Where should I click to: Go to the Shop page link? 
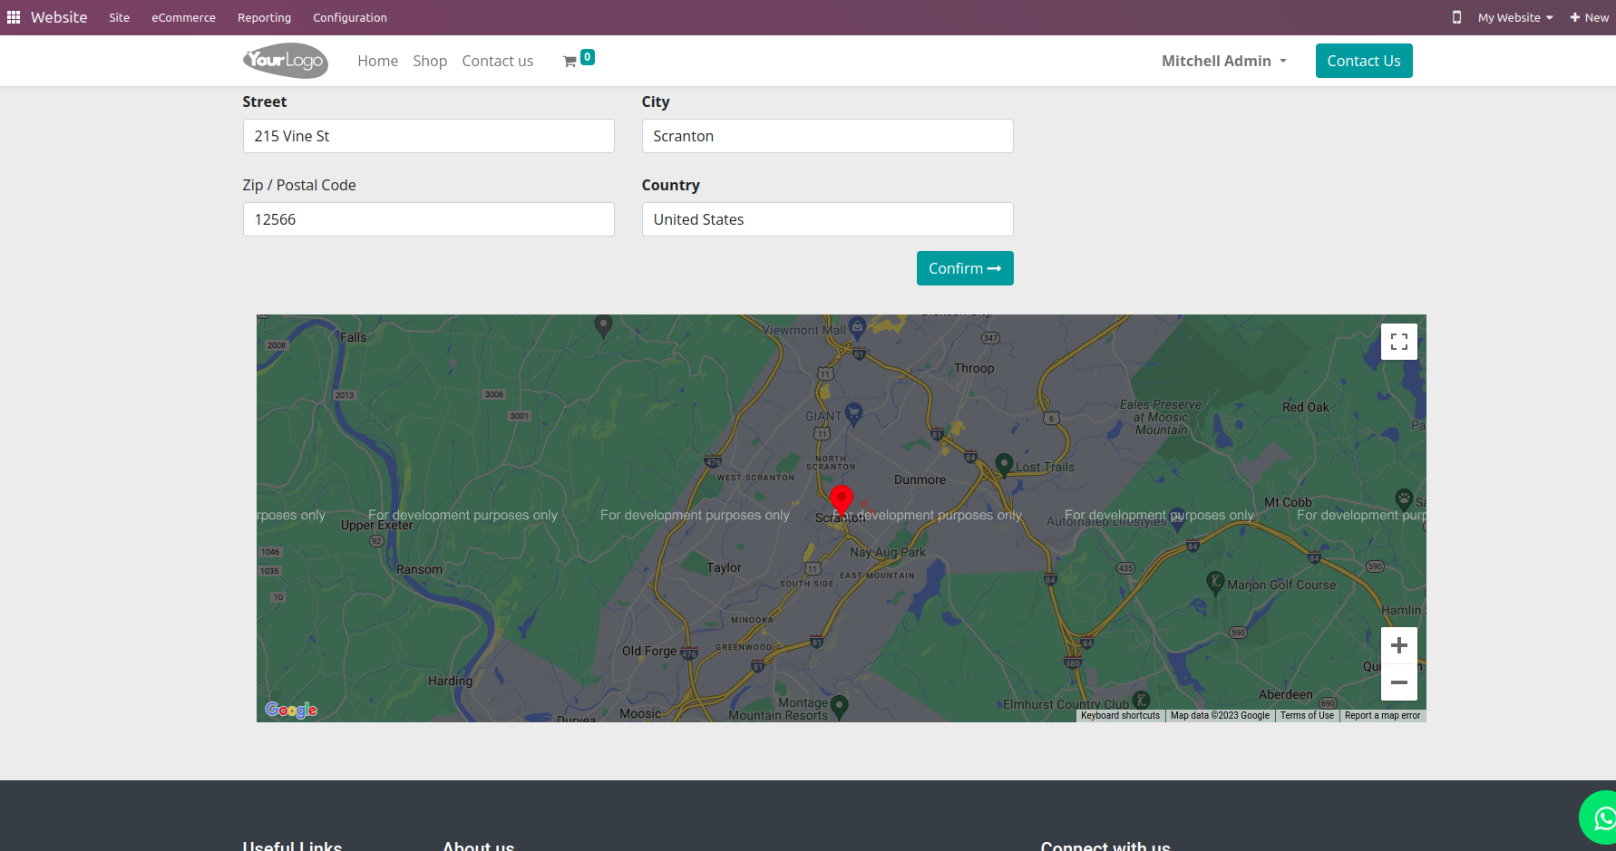[x=430, y=61]
